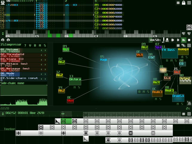This screenshot has height=144, width=192.
Task: Raise keyboard octave with OCT plus
Action: (189, 33)
